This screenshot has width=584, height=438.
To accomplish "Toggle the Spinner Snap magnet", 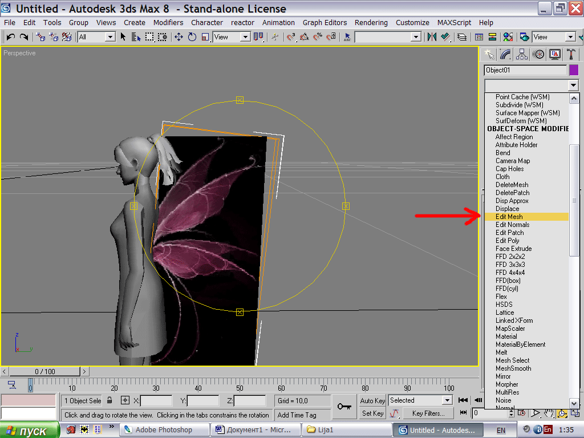I will point(331,37).
